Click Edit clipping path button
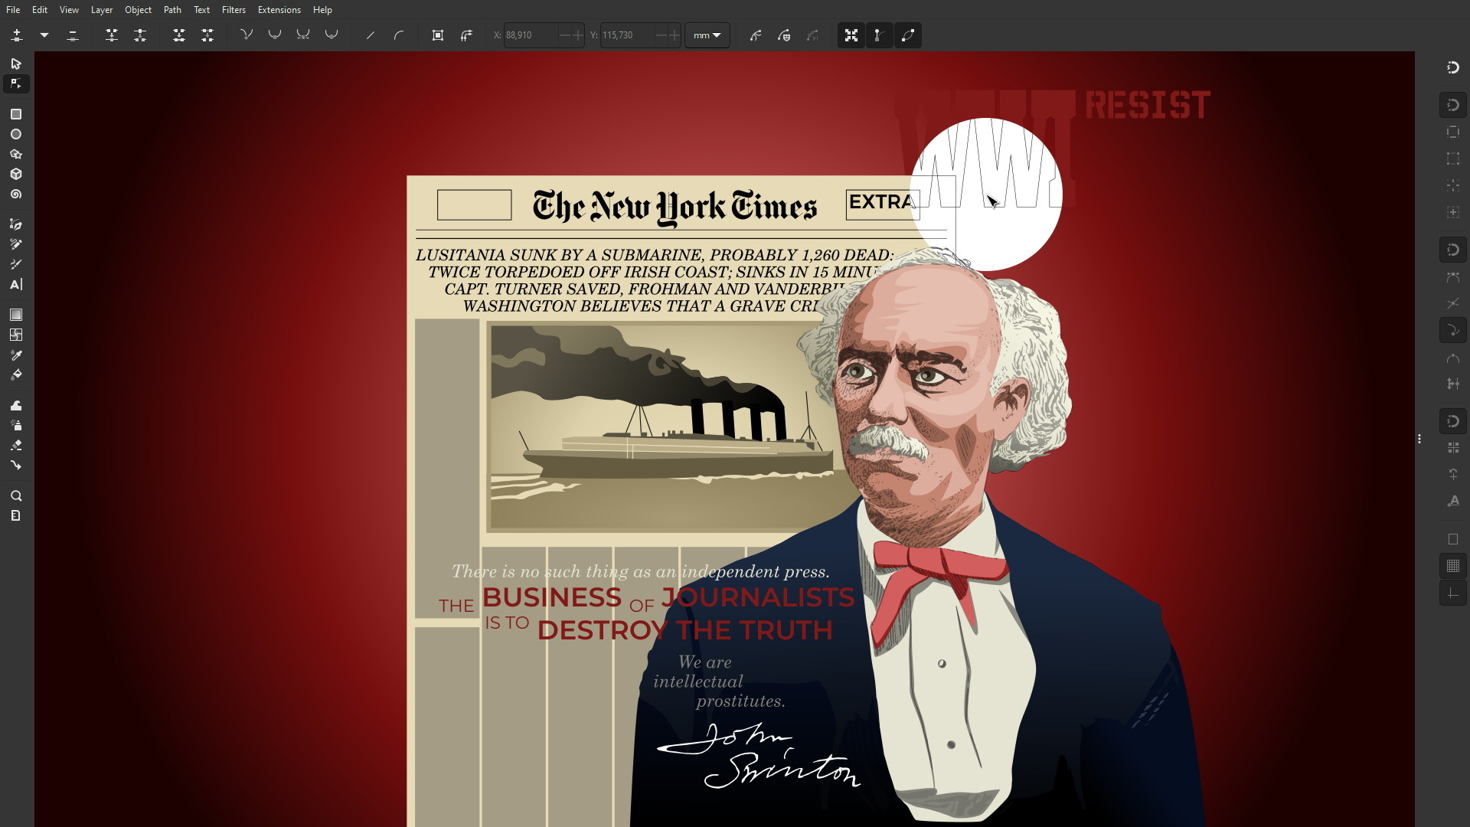The height and width of the screenshot is (827, 1470). pyautogui.click(x=756, y=35)
